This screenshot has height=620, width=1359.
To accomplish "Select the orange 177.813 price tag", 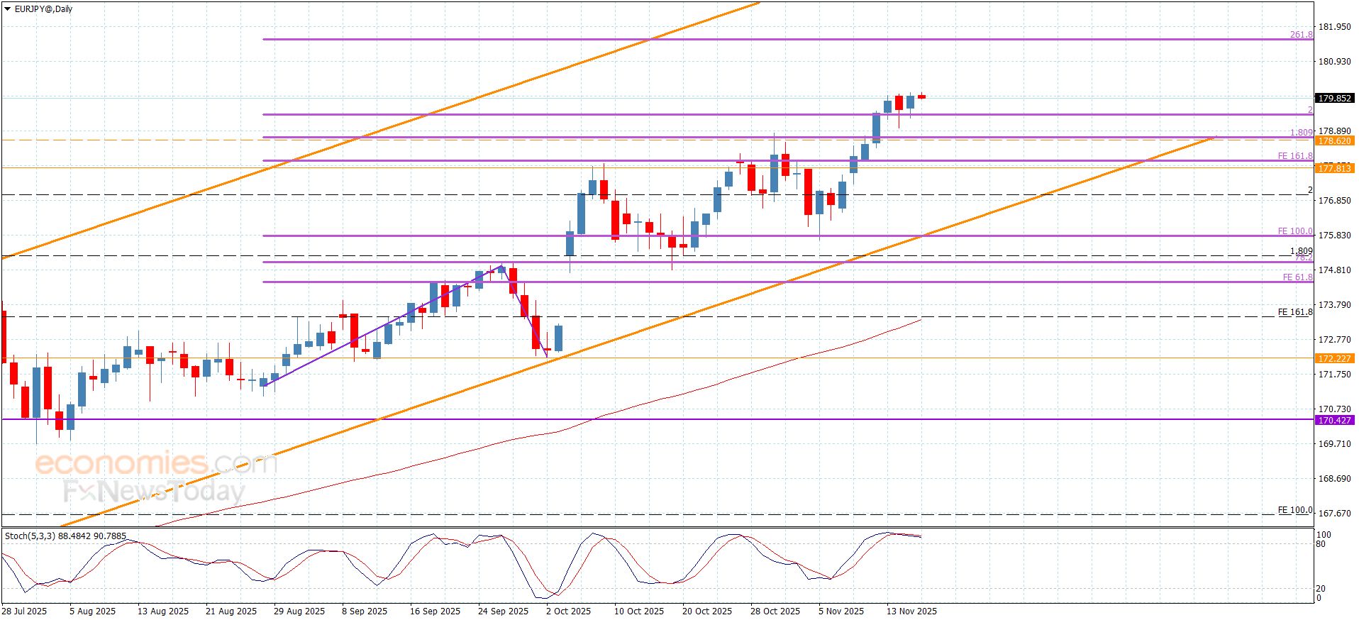I will tap(1333, 168).
